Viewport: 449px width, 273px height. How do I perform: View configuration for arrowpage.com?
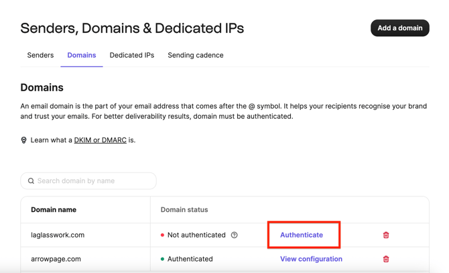point(311,259)
